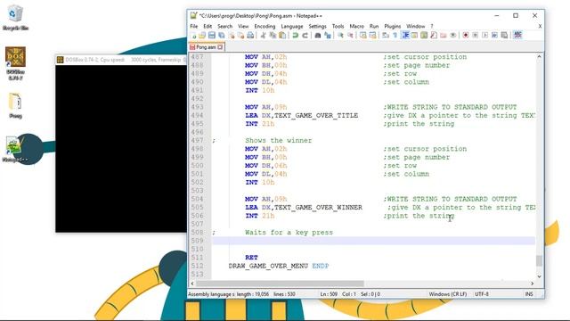Open the View menu
The height and width of the screenshot is (321, 570).
243,26
